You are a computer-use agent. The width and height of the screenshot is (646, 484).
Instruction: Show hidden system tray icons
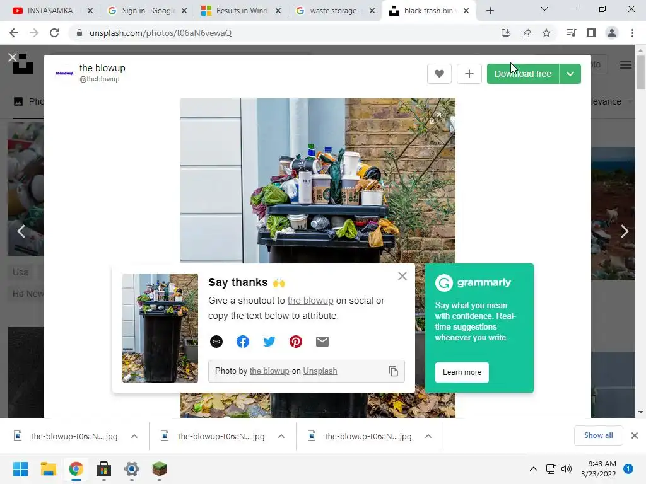[x=534, y=469]
